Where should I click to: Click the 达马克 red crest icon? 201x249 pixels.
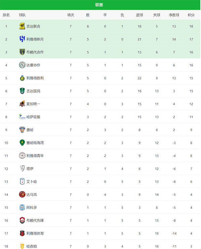(x=22, y=194)
